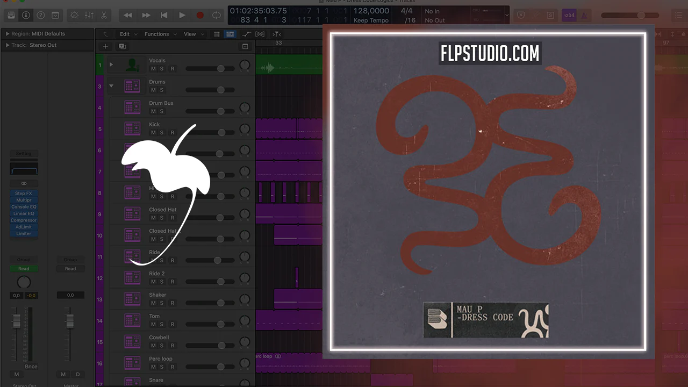Open Global Tracks toggle button in track header

point(245,47)
